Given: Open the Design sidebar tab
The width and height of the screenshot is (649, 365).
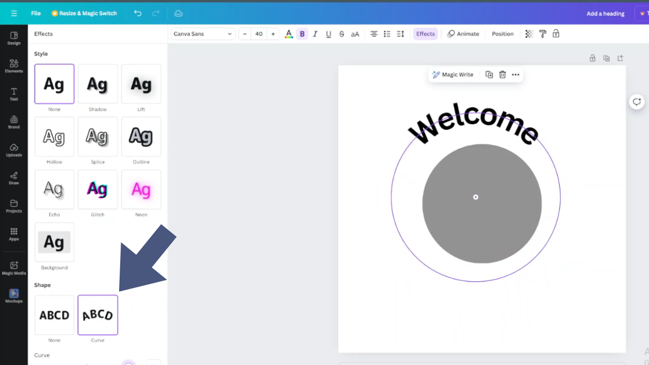Looking at the screenshot, I should [14, 38].
